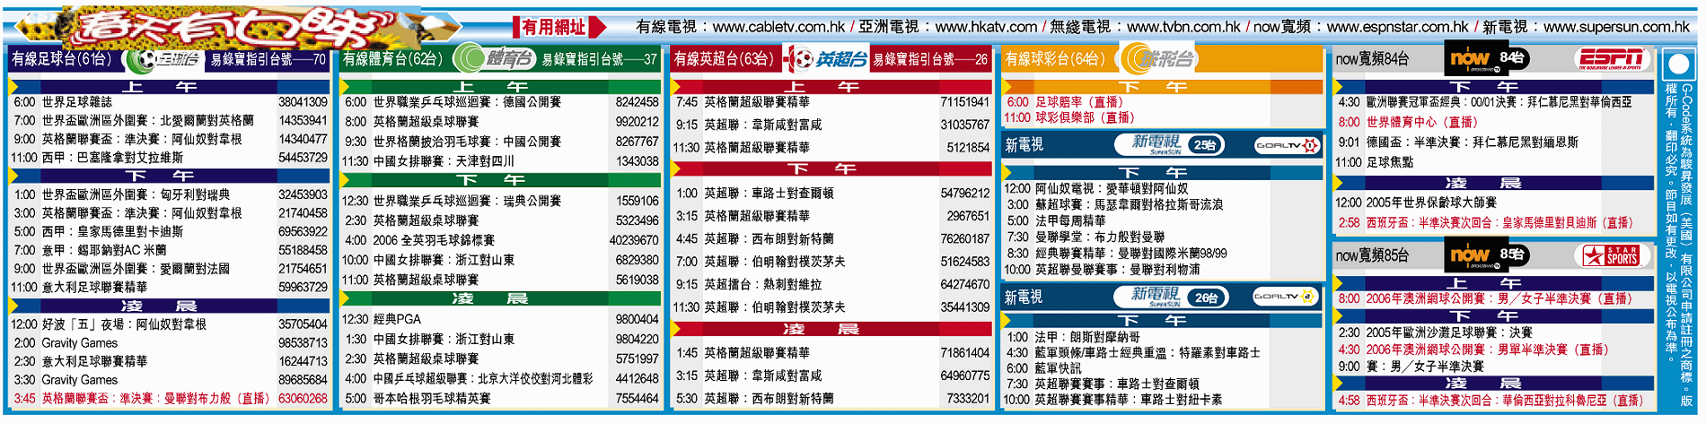
Task: Click the STAR Sports logo
Action: (x=1612, y=255)
